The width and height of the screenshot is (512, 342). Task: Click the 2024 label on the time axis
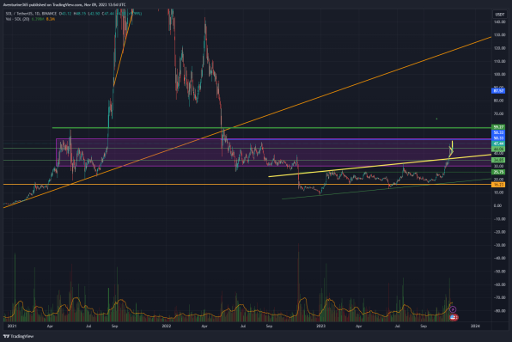475,326
